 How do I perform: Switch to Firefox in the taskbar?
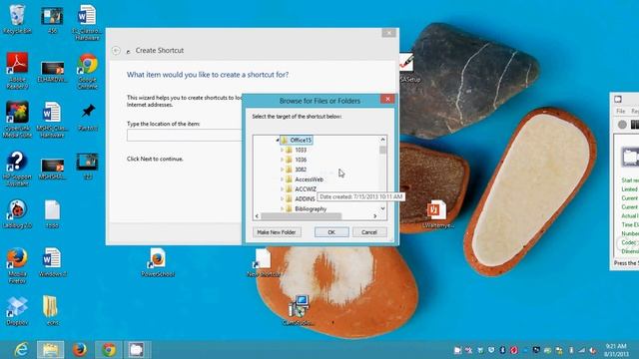80,350
